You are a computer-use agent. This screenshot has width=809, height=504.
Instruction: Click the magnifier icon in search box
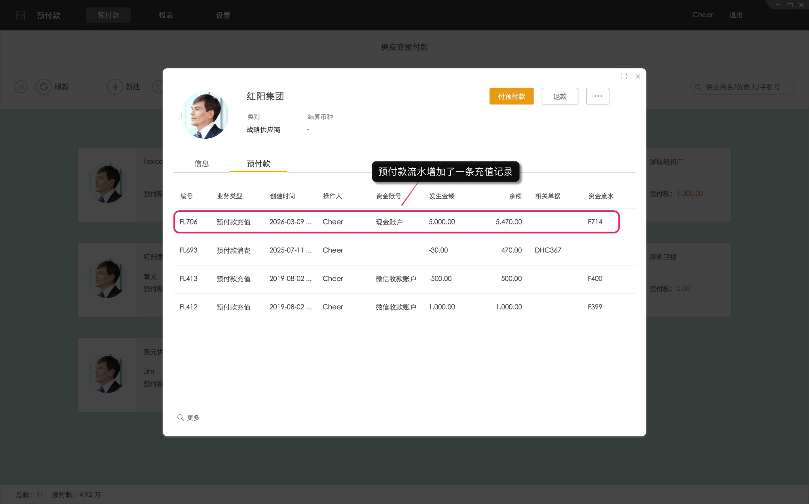(x=698, y=87)
